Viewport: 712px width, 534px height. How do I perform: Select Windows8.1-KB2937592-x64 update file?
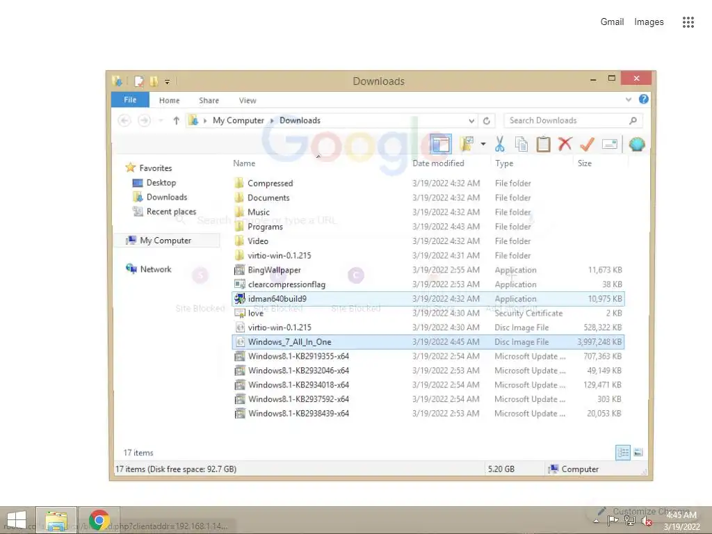(298, 399)
